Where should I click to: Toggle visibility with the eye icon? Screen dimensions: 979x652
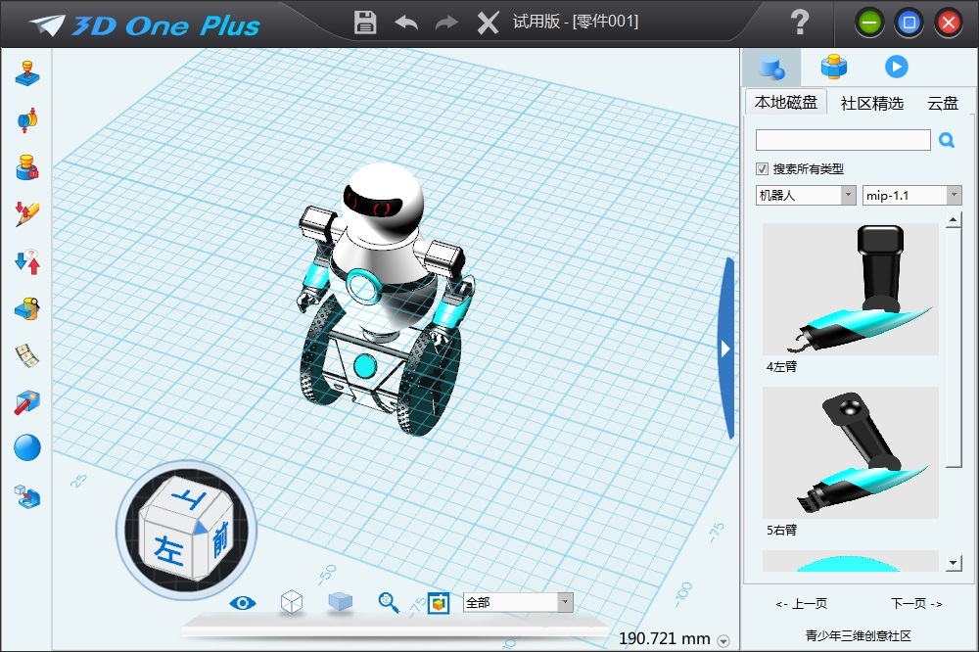242,603
